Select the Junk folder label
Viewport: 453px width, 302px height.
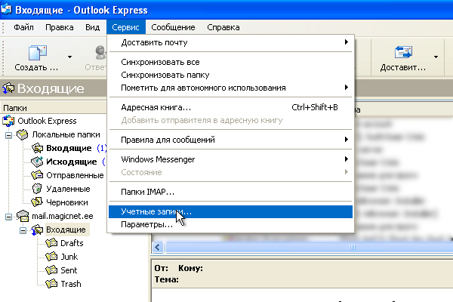point(69,257)
